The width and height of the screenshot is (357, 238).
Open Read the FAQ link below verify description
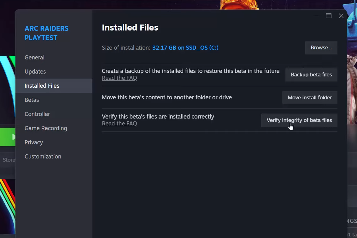pos(119,124)
